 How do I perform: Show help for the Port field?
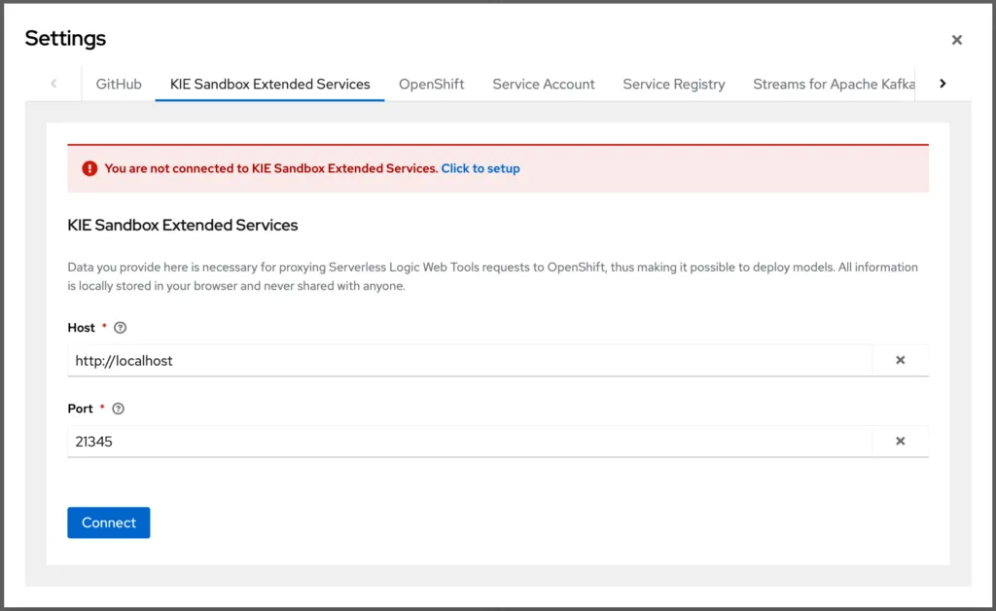click(118, 409)
